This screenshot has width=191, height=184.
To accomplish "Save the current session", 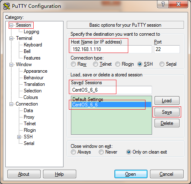I will coord(167,112).
